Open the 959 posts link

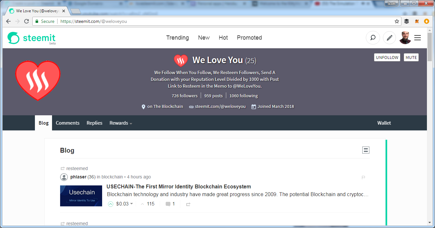[x=213, y=96]
